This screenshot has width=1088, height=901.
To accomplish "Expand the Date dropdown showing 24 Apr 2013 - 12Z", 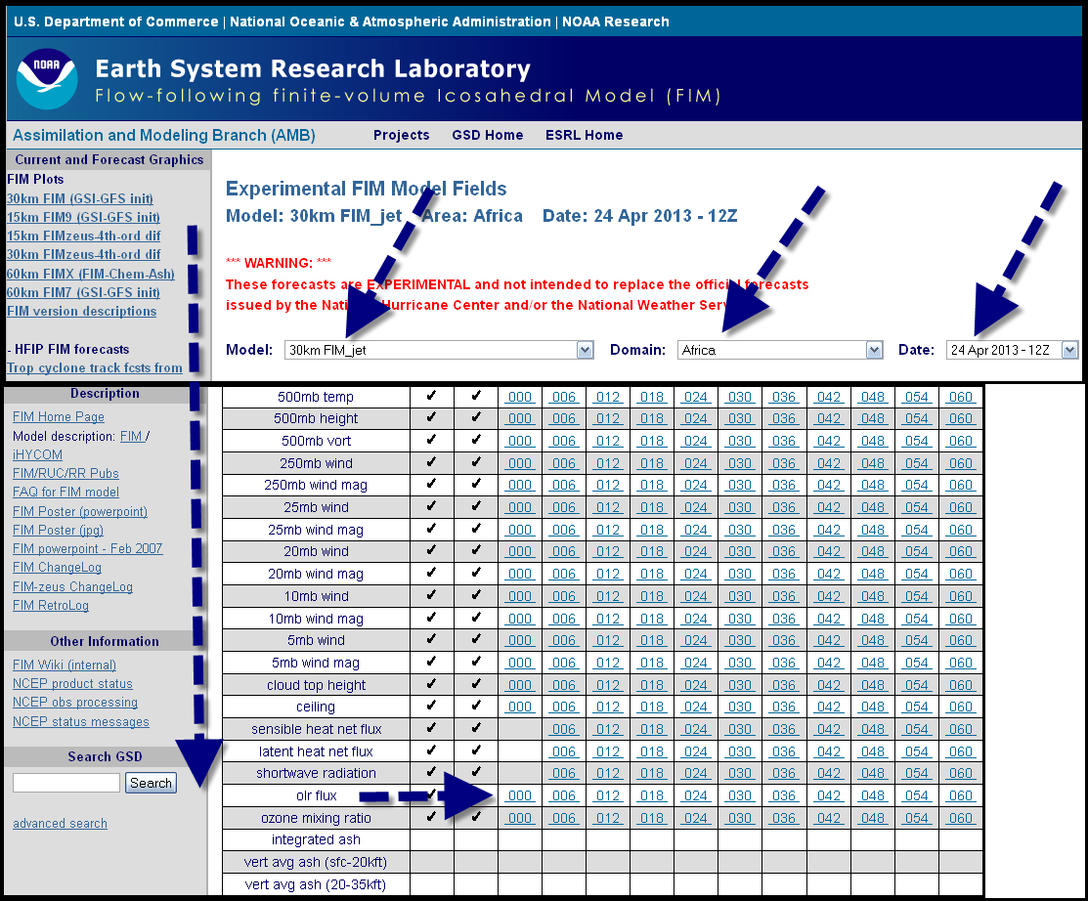I will (x=1012, y=350).
